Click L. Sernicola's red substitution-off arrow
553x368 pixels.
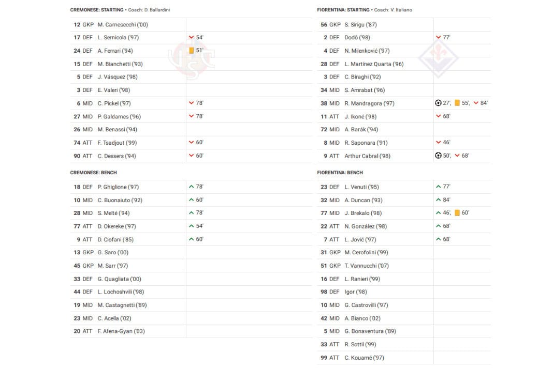coord(192,37)
